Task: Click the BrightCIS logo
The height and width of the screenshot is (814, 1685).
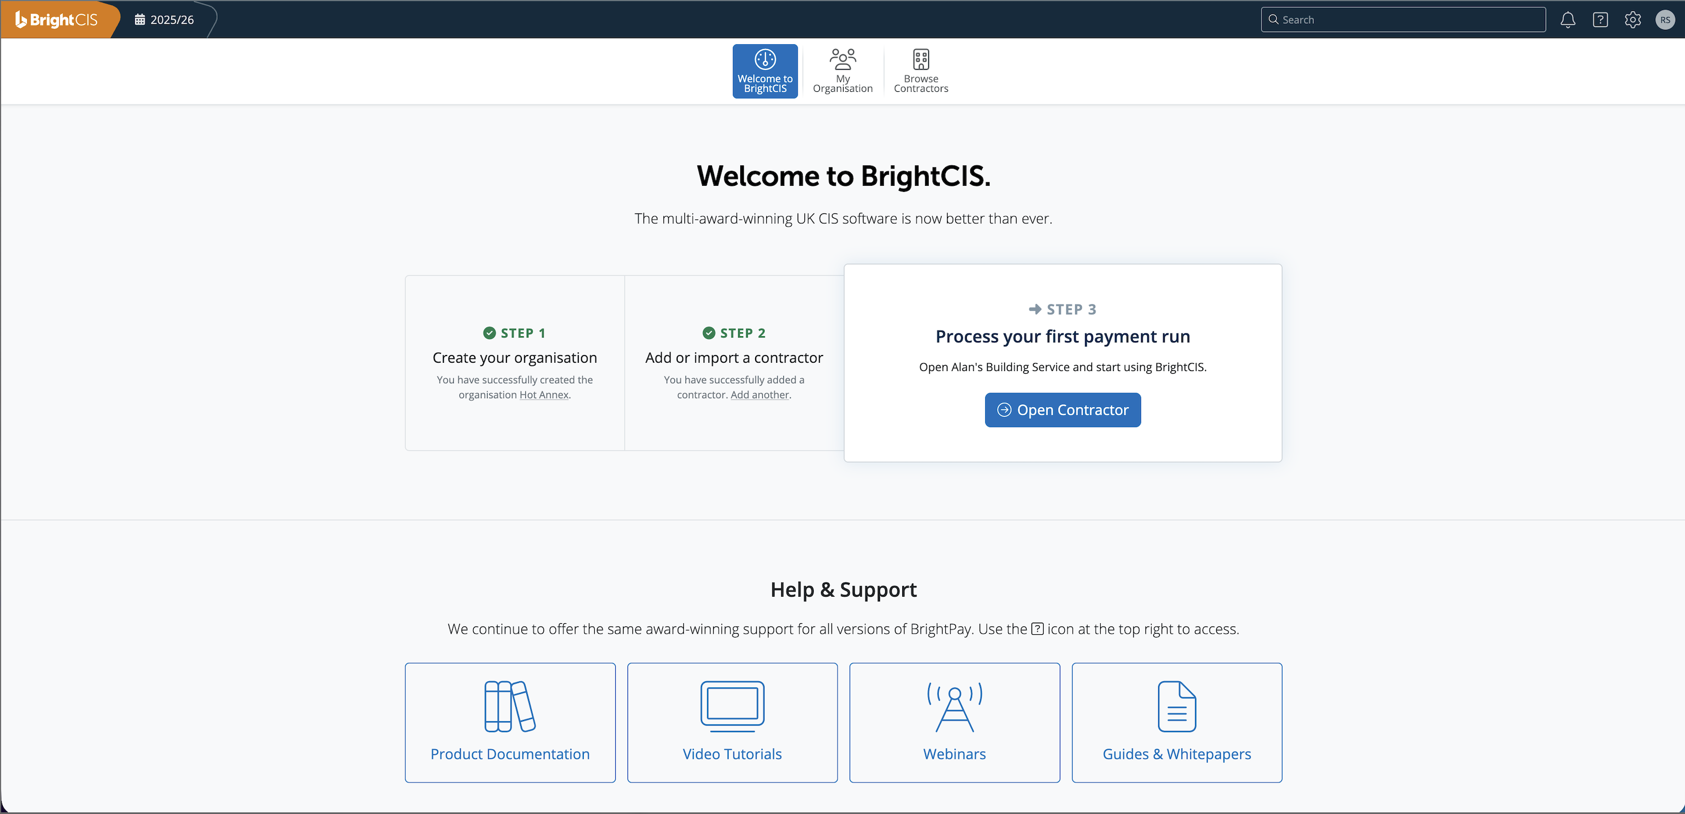Action: pyautogui.click(x=56, y=19)
